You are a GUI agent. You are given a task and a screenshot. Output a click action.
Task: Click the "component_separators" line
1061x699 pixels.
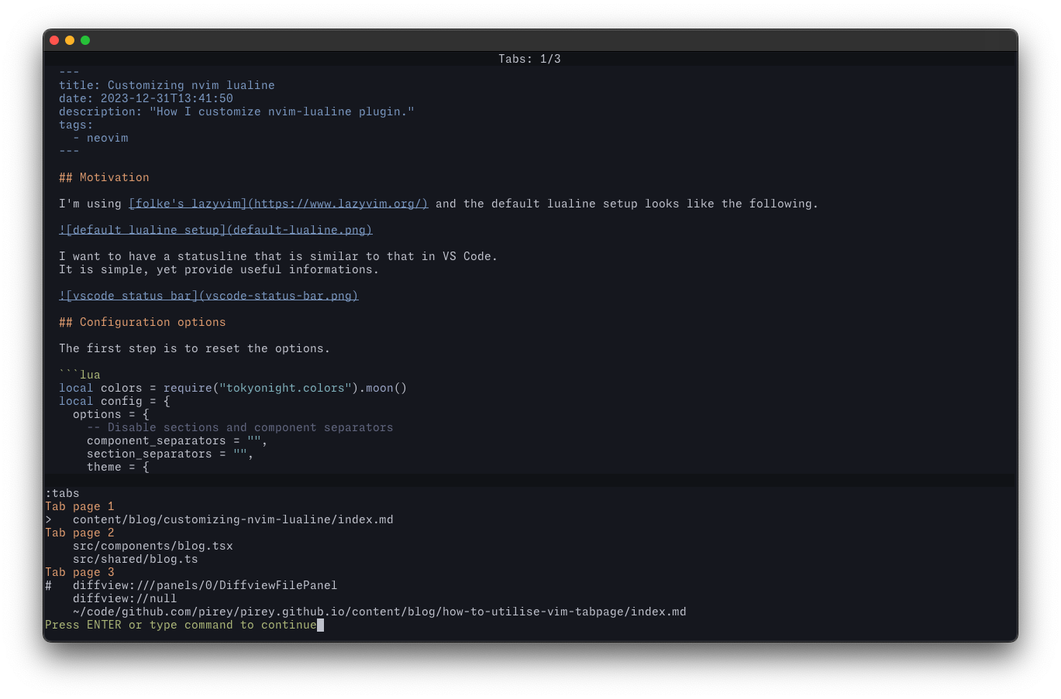point(177,440)
